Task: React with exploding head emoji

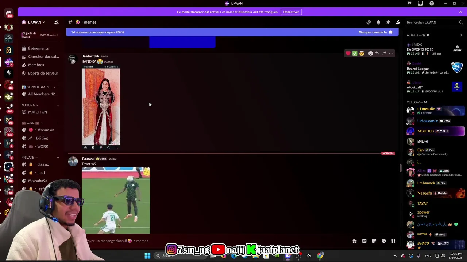Action: (x=362, y=53)
